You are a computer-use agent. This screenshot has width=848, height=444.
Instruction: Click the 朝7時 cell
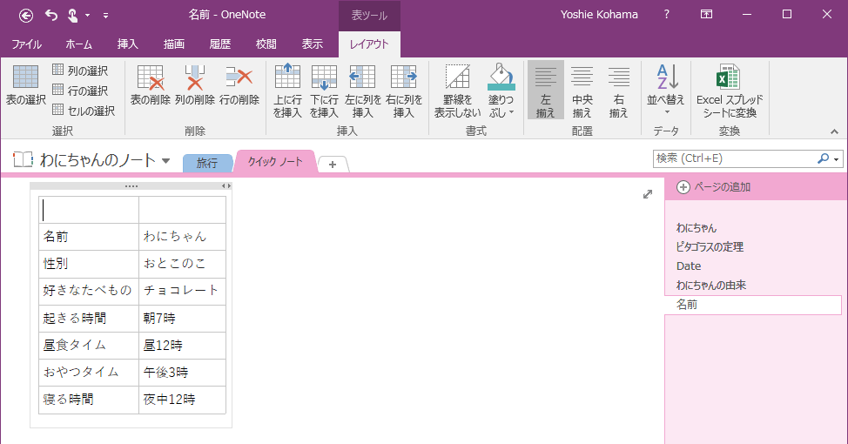[x=182, y=318]
